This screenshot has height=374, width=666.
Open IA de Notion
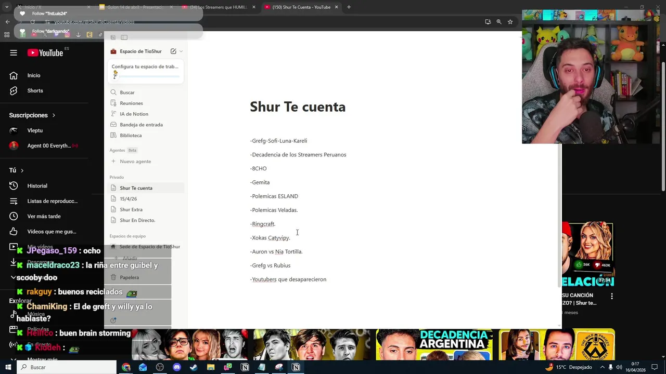146,114
